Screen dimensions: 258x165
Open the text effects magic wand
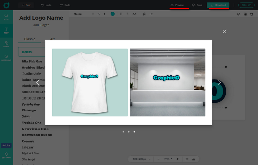144,14
